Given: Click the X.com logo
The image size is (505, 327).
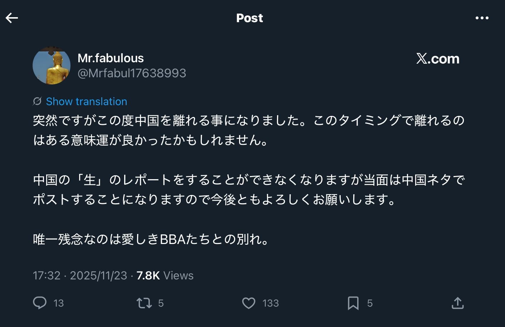Looking at the screenshot, I should coord(438,59).
